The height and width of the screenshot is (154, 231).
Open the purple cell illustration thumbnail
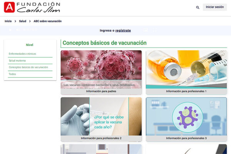pyautogui.click(x=186, y=116)
